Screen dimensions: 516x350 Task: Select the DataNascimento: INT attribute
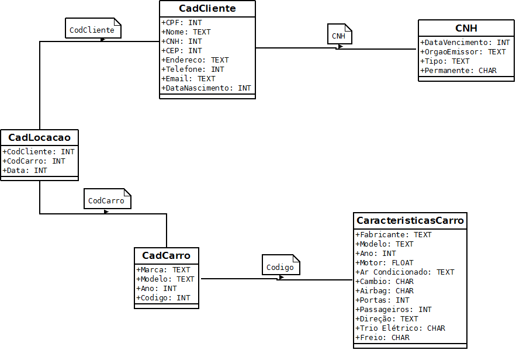coord(206,88)
